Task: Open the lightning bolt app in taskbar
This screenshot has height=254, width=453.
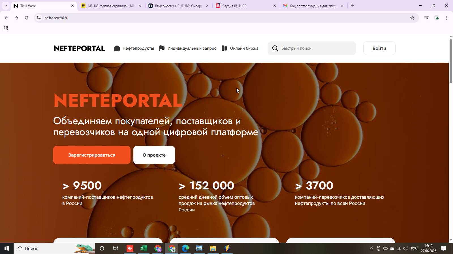Action: pyautogui.click(x=227, y=248)
